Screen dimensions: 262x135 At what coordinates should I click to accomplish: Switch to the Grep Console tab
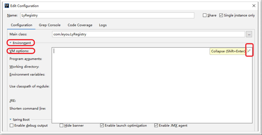tap(50, 25)
